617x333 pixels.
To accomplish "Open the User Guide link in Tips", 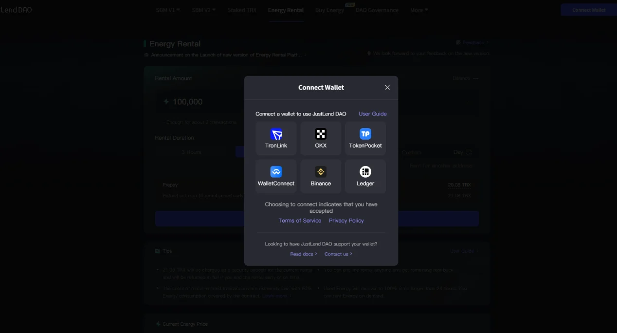I will [x=464, y=251].
